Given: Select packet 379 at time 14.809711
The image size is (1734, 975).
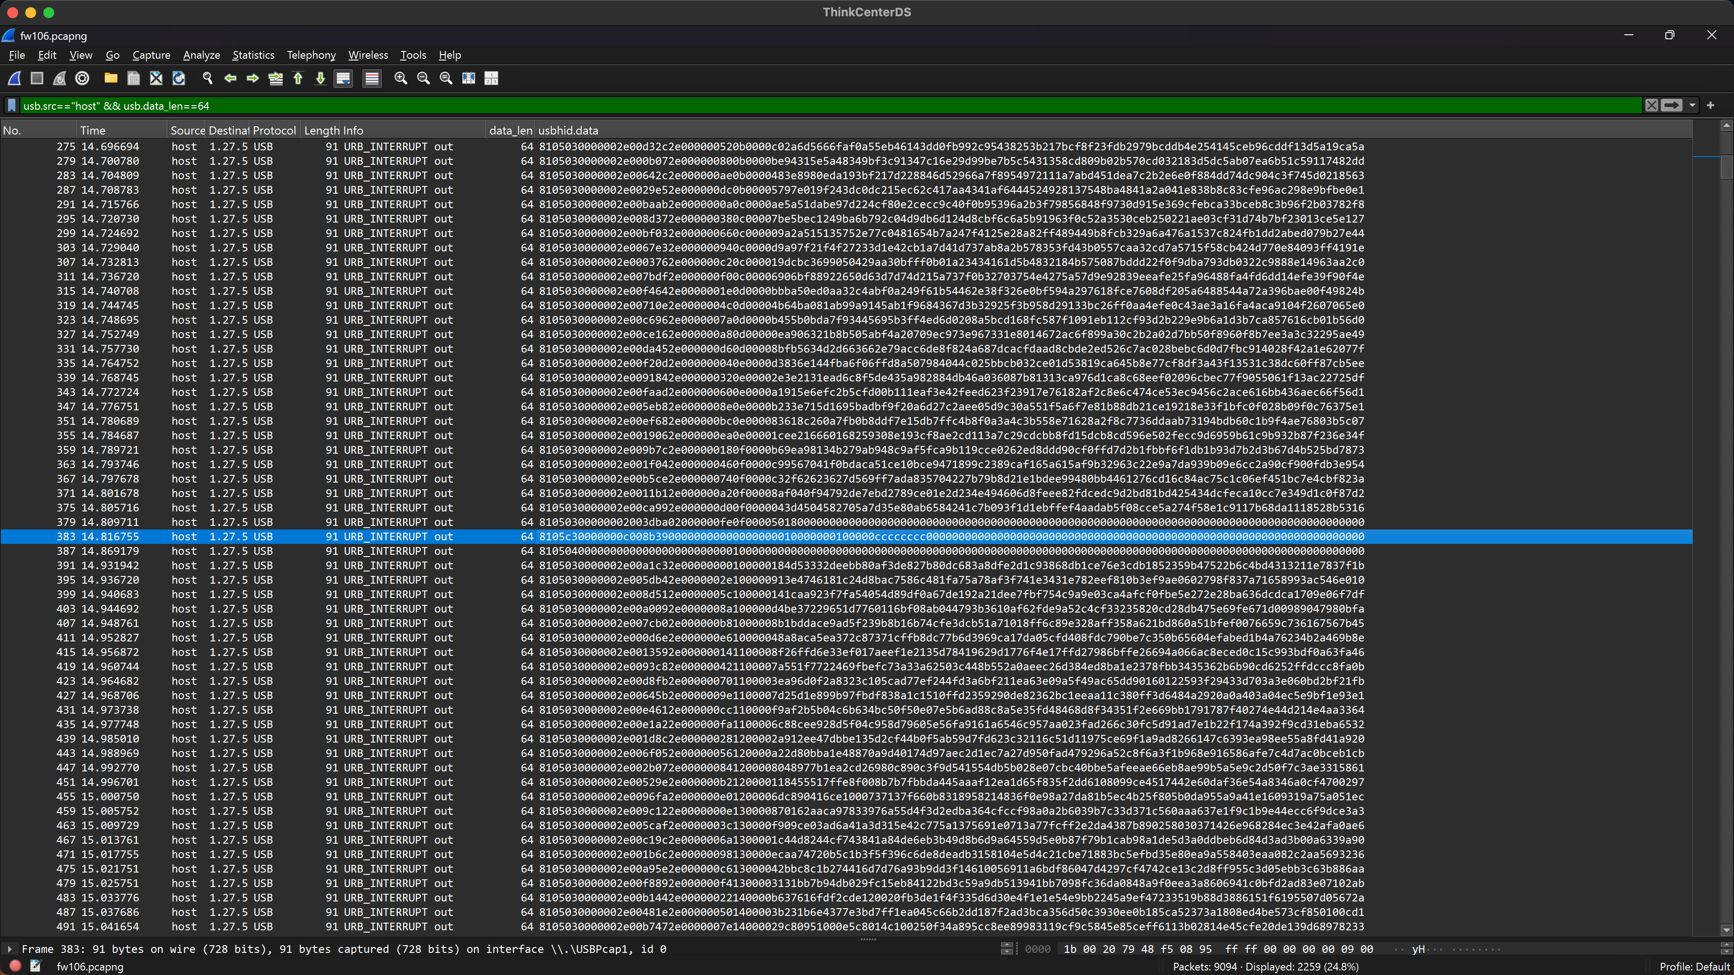Looking at the screenshot, I should coord(846,522).
